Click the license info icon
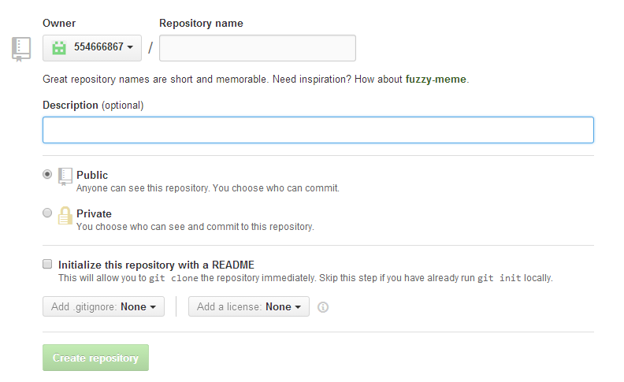Screen dimensions: 624x382 (x=322, y=307)
